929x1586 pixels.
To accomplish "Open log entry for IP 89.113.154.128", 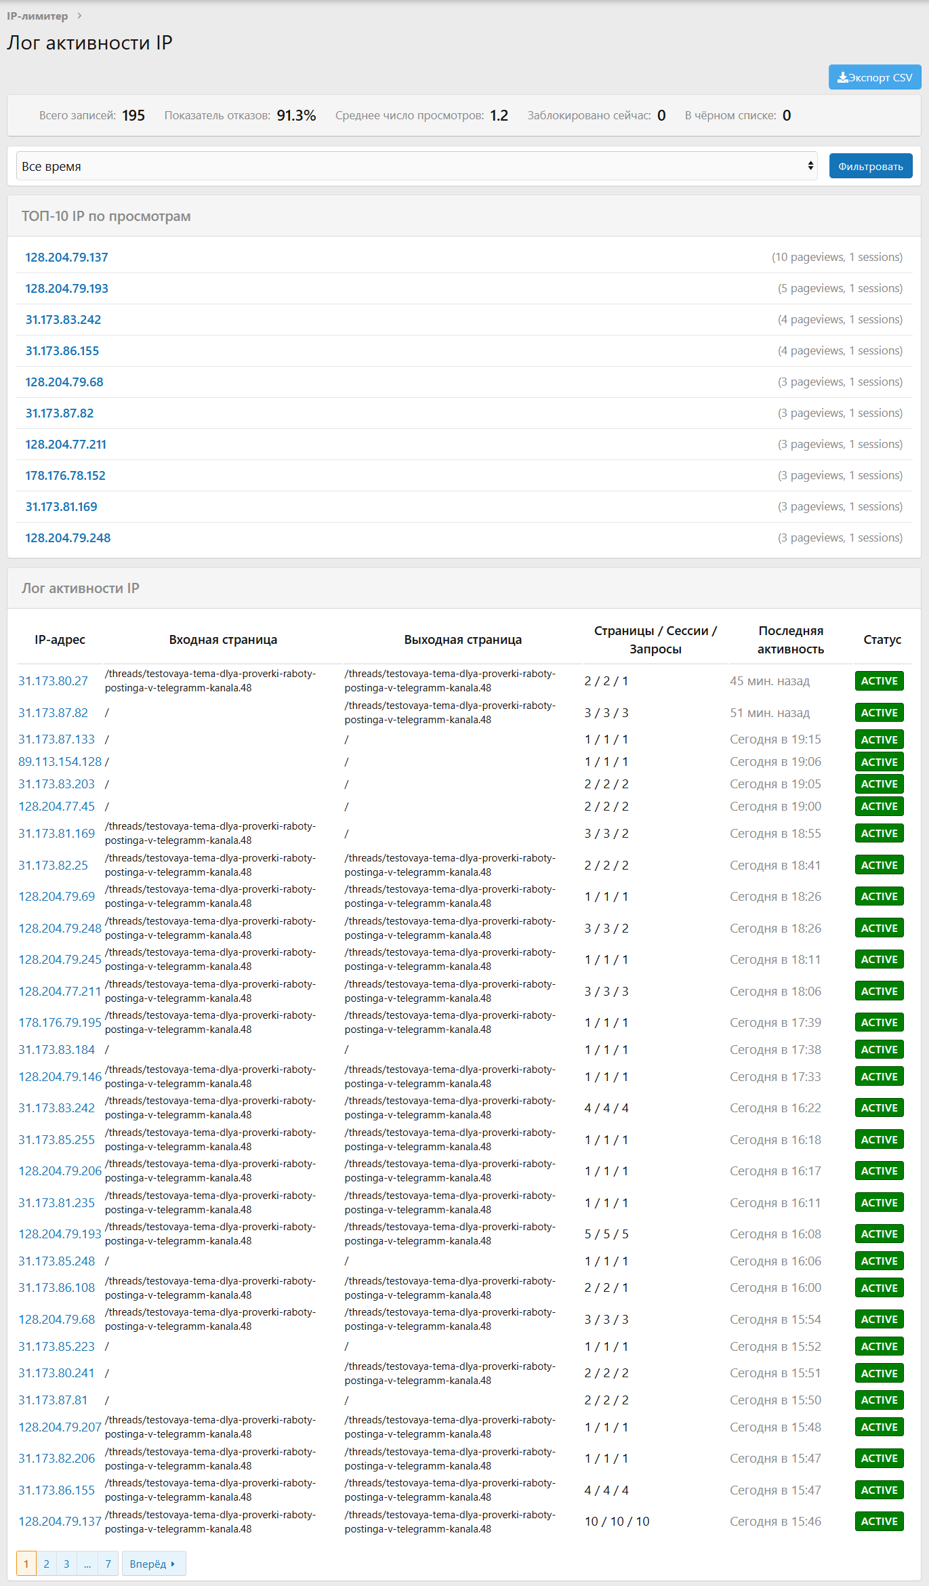I will click(x=60, y=762).
